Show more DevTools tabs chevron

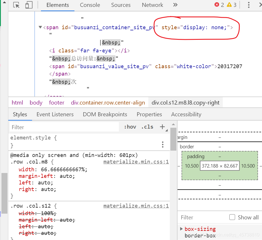click(x=175, y=5)
